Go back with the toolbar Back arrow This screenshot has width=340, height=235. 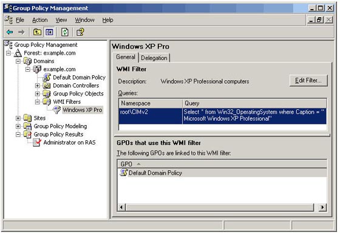click(x=10, y=32)
